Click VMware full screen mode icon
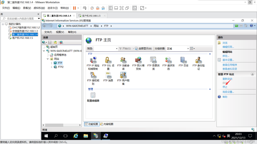Image resolution: width=257 pixels, height=144 pixels. click(x=121, y=8)
